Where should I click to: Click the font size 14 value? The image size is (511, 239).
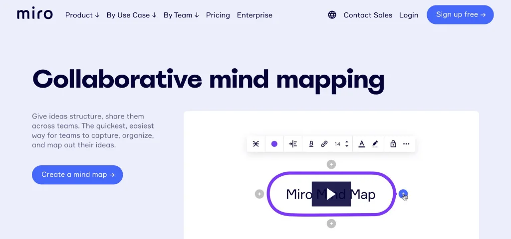tap(337, 144)
